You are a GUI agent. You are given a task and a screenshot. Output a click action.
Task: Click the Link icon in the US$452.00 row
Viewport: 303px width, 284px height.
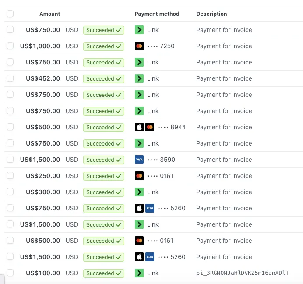139,78
